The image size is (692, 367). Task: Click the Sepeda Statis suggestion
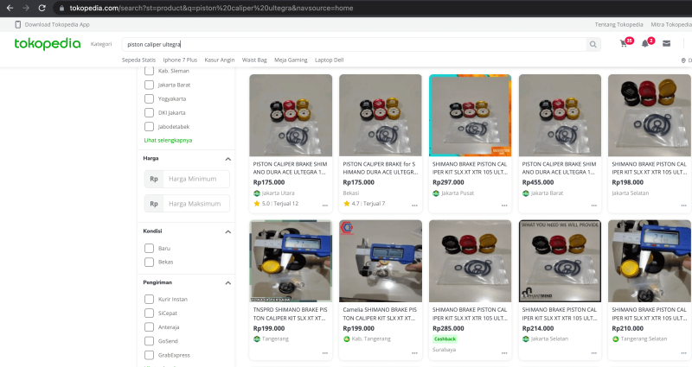[138, 60]
